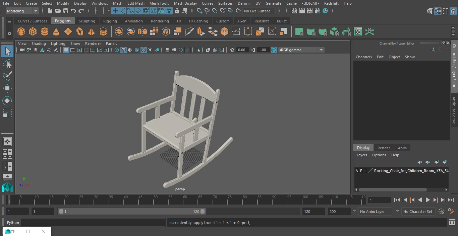Open the shelf tab menu button
Image resolution: width=458 pixels, height=236 pixels.
pos(9,22)
